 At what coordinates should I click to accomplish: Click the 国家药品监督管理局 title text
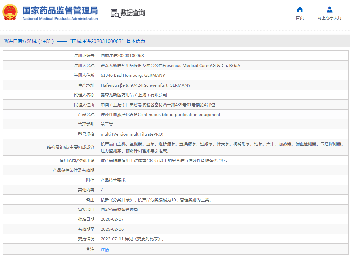coord(60,10)
